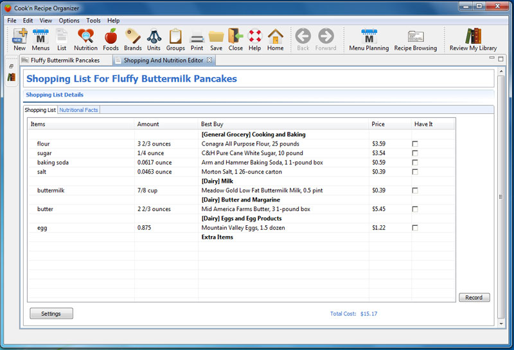
Task: Click the vertical scrollbar thumb
Action: [501, 197]
